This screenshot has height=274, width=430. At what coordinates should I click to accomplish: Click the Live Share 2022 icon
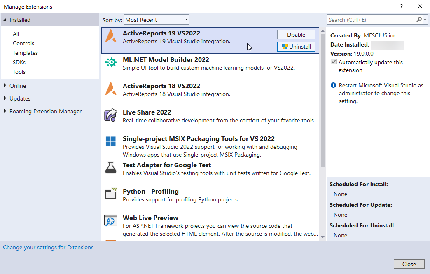pos(111,115)
